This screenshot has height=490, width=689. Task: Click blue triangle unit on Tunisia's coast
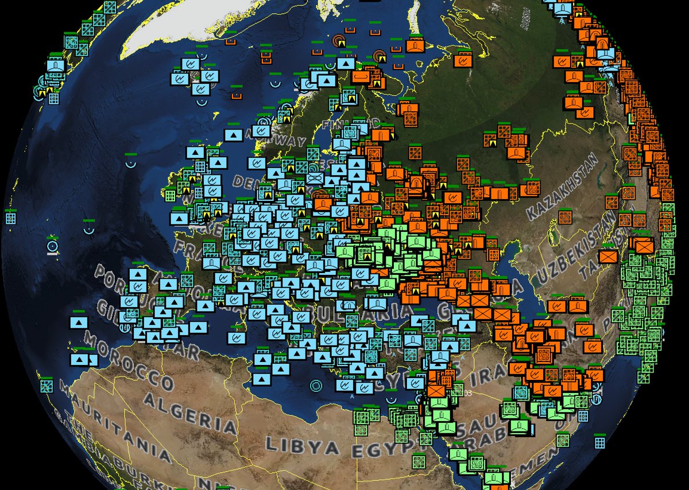[261, 379]
